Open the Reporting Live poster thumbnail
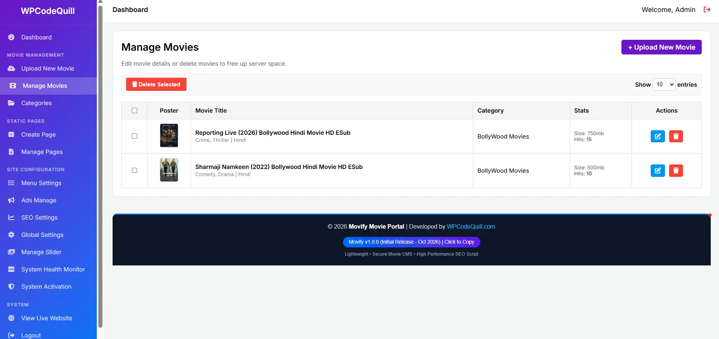Image resolution: width=719 pixels, height=339 pixels. click(169, 136)
